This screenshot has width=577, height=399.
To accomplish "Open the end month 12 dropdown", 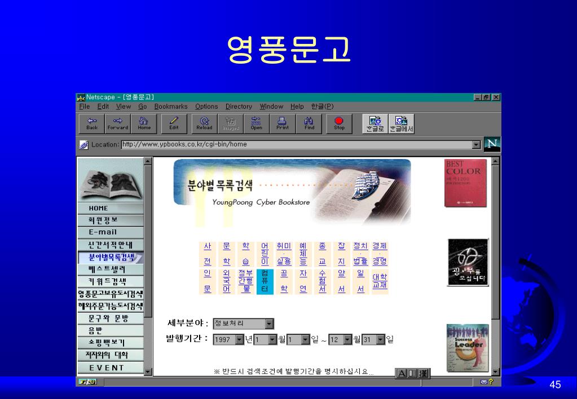I will click(x=348, y=339).
